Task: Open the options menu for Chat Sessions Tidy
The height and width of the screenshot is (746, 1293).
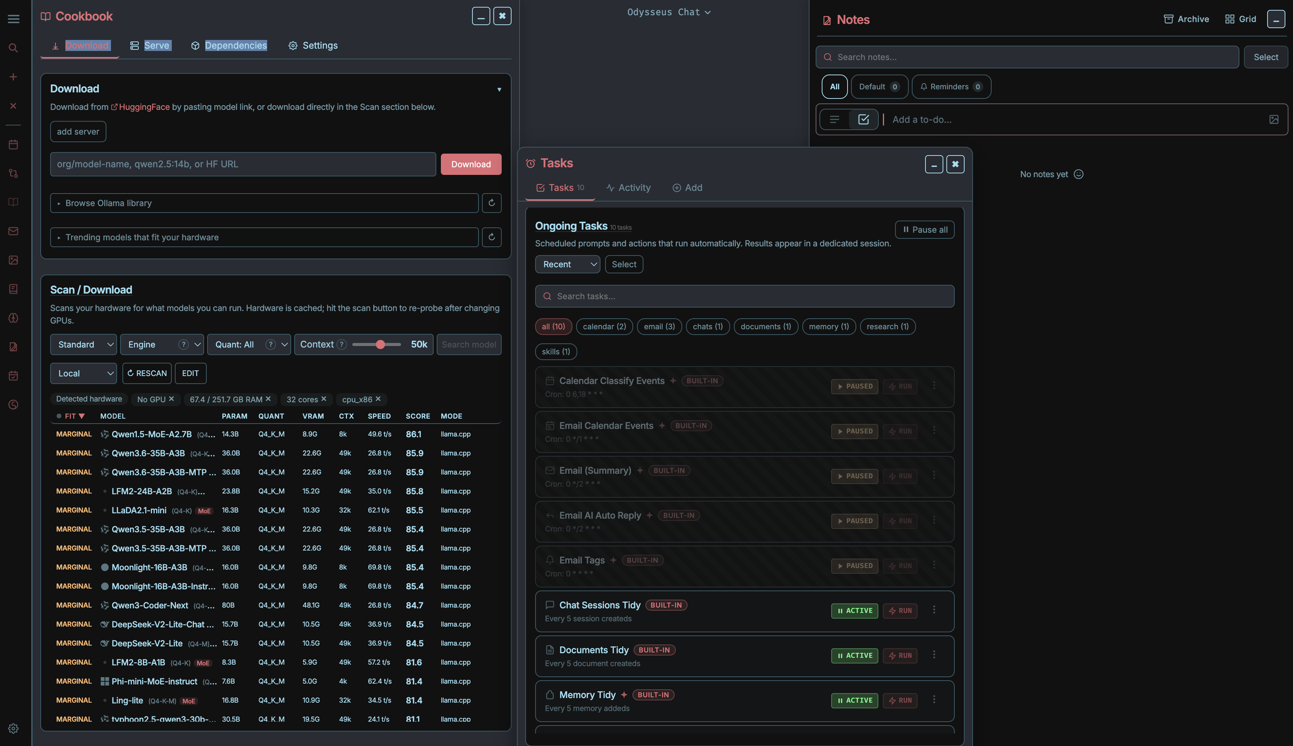Action: pyautogui.click(x=934, y=610)
